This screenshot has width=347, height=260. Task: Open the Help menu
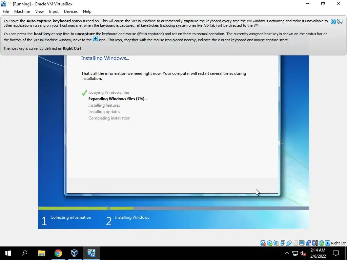click(87, 12)
